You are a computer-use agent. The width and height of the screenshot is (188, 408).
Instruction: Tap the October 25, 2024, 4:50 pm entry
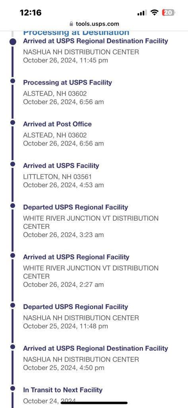(64, 368)
